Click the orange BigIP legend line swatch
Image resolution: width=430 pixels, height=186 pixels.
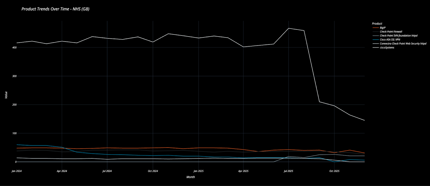[x=375, y=28]
